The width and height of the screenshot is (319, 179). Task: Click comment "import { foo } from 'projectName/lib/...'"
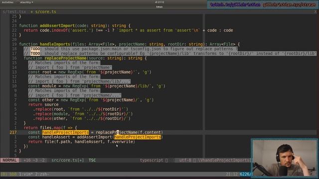click(x=79, y=82)
